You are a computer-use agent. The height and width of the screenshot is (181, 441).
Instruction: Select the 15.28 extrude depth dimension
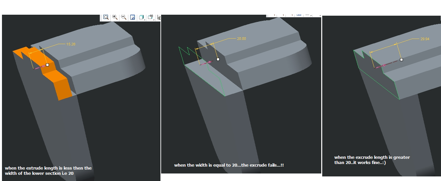71,44
